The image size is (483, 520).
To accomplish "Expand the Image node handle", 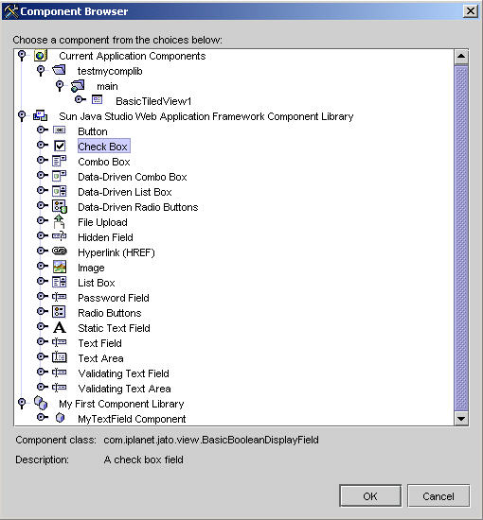I will pyautogui.click(x=43, y=266).
